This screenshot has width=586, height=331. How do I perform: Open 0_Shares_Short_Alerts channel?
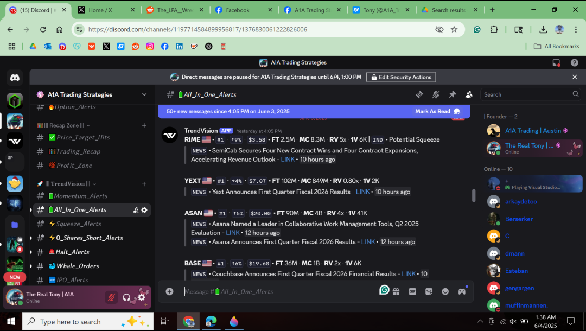pos(92,238)
